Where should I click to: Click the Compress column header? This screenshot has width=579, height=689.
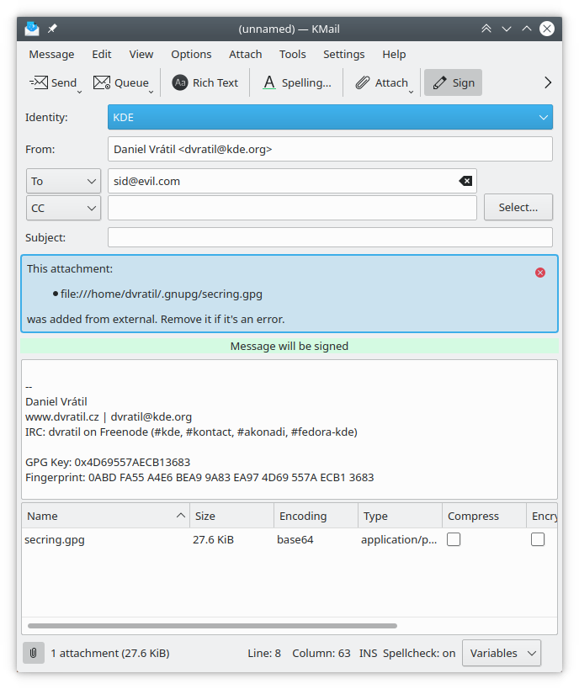click(x=484, y=516)
